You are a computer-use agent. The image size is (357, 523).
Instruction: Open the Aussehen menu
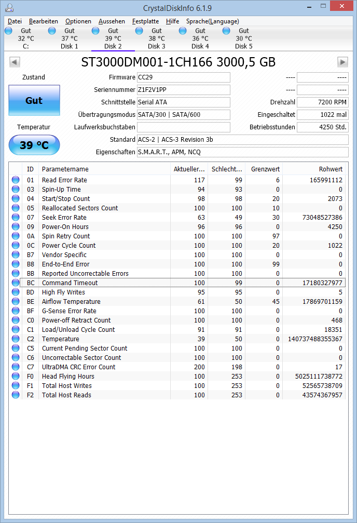(x=112, y=21)
